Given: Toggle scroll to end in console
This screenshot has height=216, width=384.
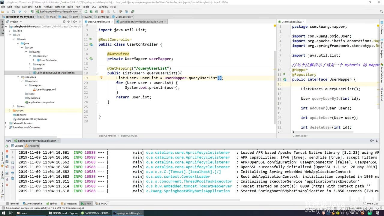Looking at the screenshot, I should 13,168.
